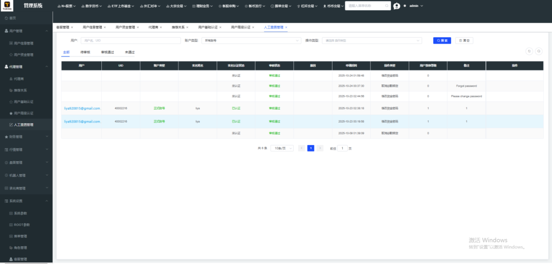Open the ETF上市基金 top menu

[121, 6]
